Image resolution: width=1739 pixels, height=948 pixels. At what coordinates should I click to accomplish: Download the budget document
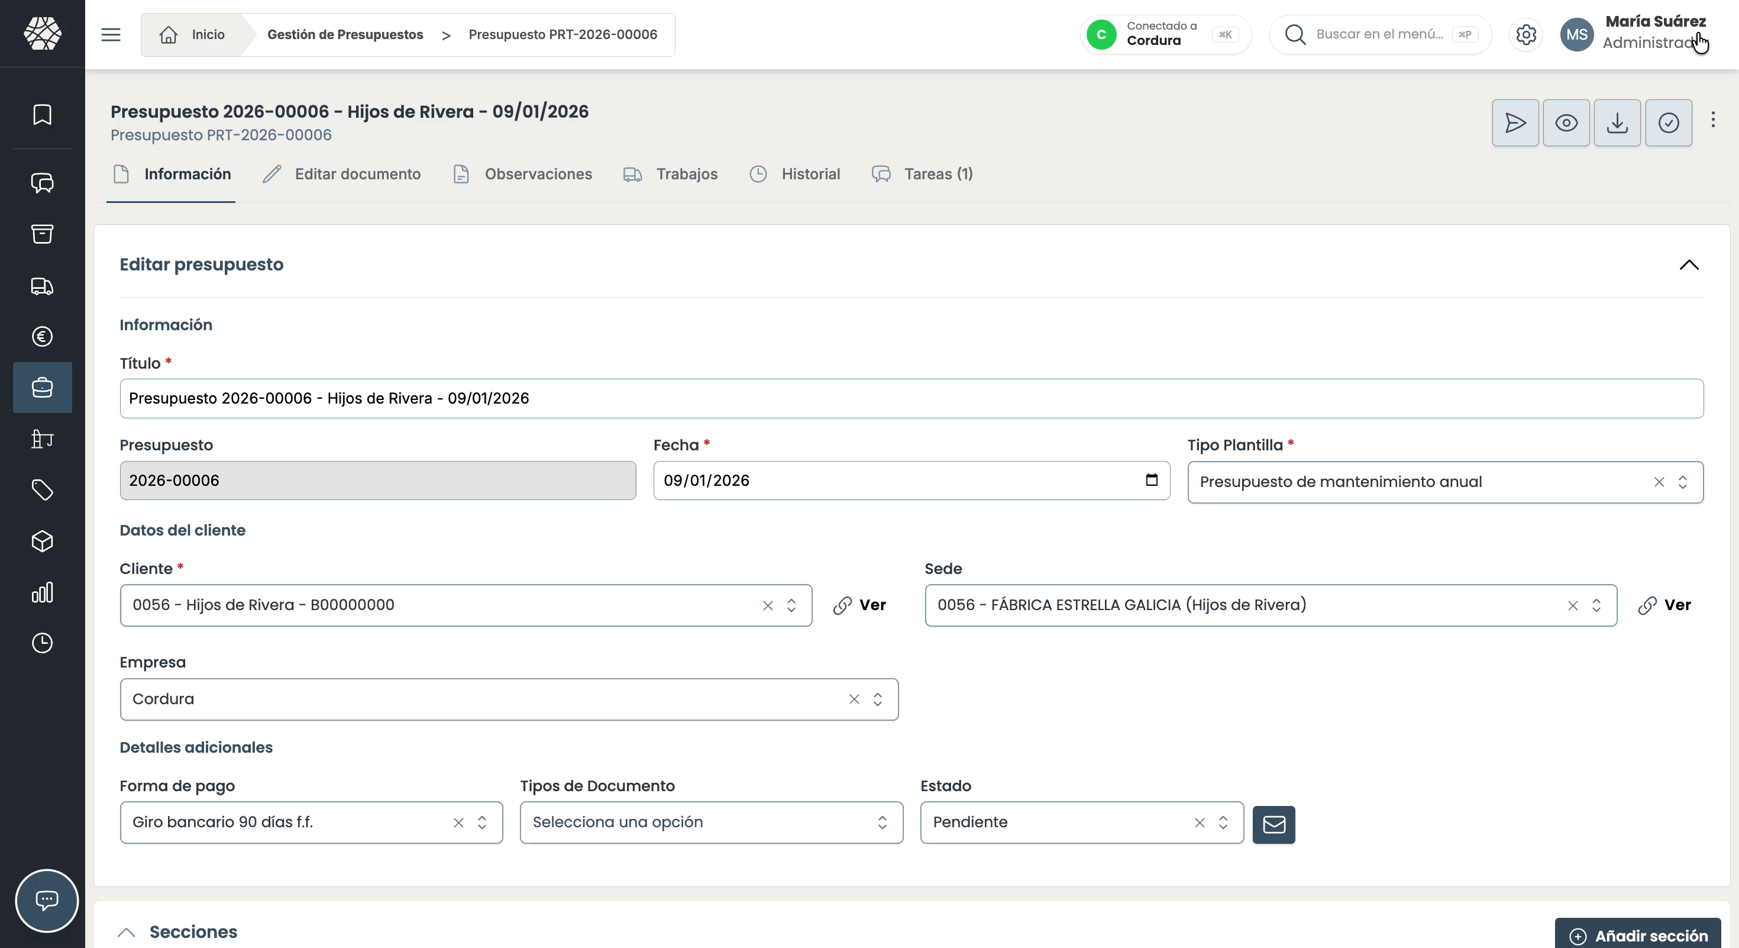(x=1617, y=123)
